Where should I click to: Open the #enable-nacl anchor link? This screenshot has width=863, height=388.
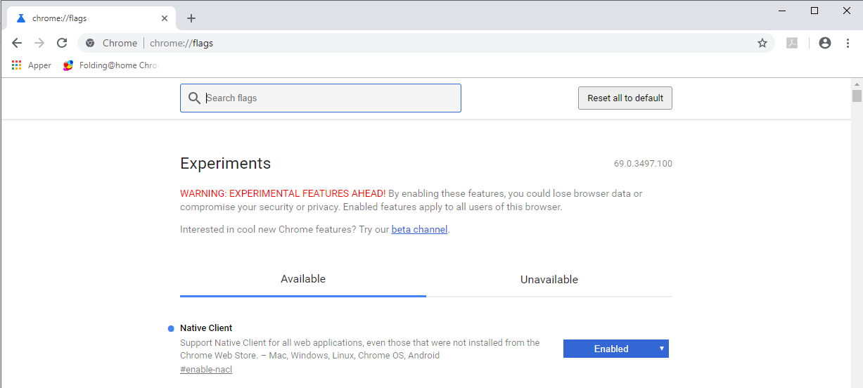206,370
